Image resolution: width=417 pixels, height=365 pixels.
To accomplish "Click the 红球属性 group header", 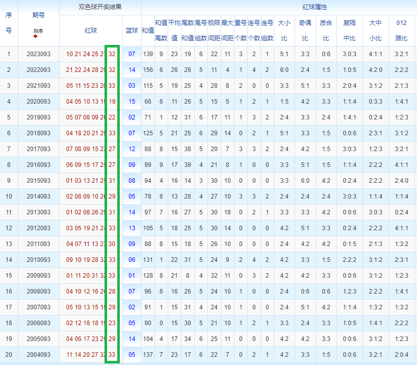I will (x=315, y=7).
